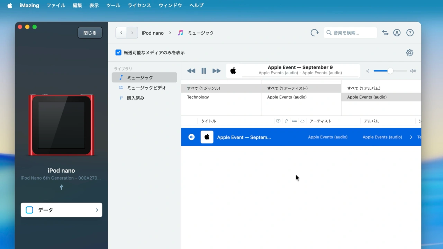
Task: Click the red iPod nano device image
Action: (61, 125)
